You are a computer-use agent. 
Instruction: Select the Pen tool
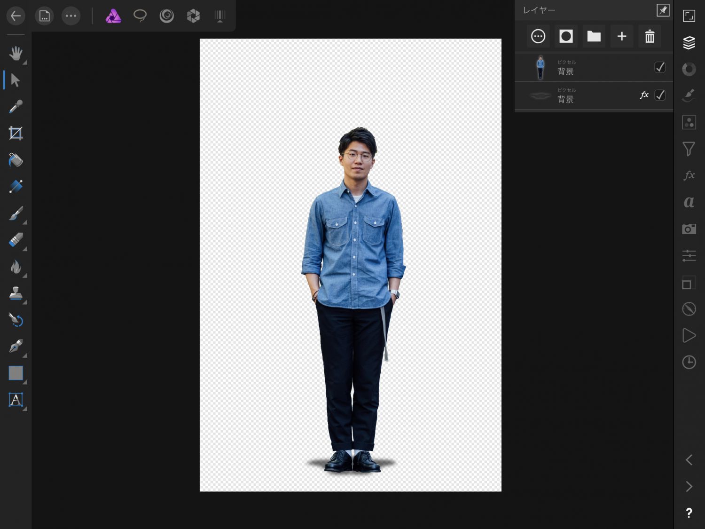(x=16, y=347)
